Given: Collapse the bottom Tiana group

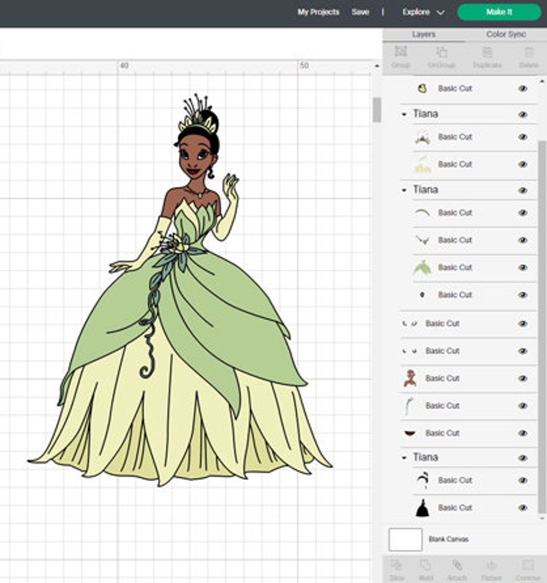Looking at the screenshot, I should pyautogui.click(x=405, y=457).
